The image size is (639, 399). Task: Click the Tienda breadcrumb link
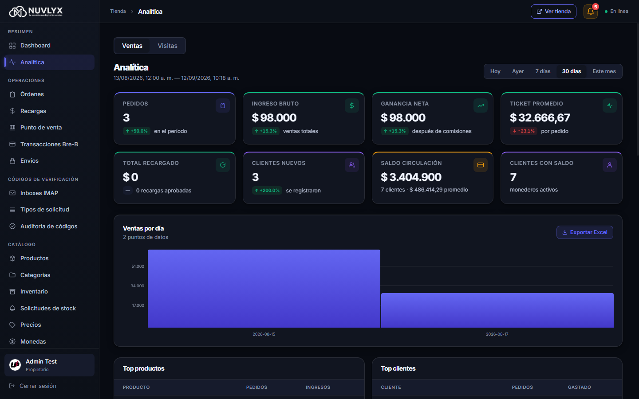pos(118,12)
